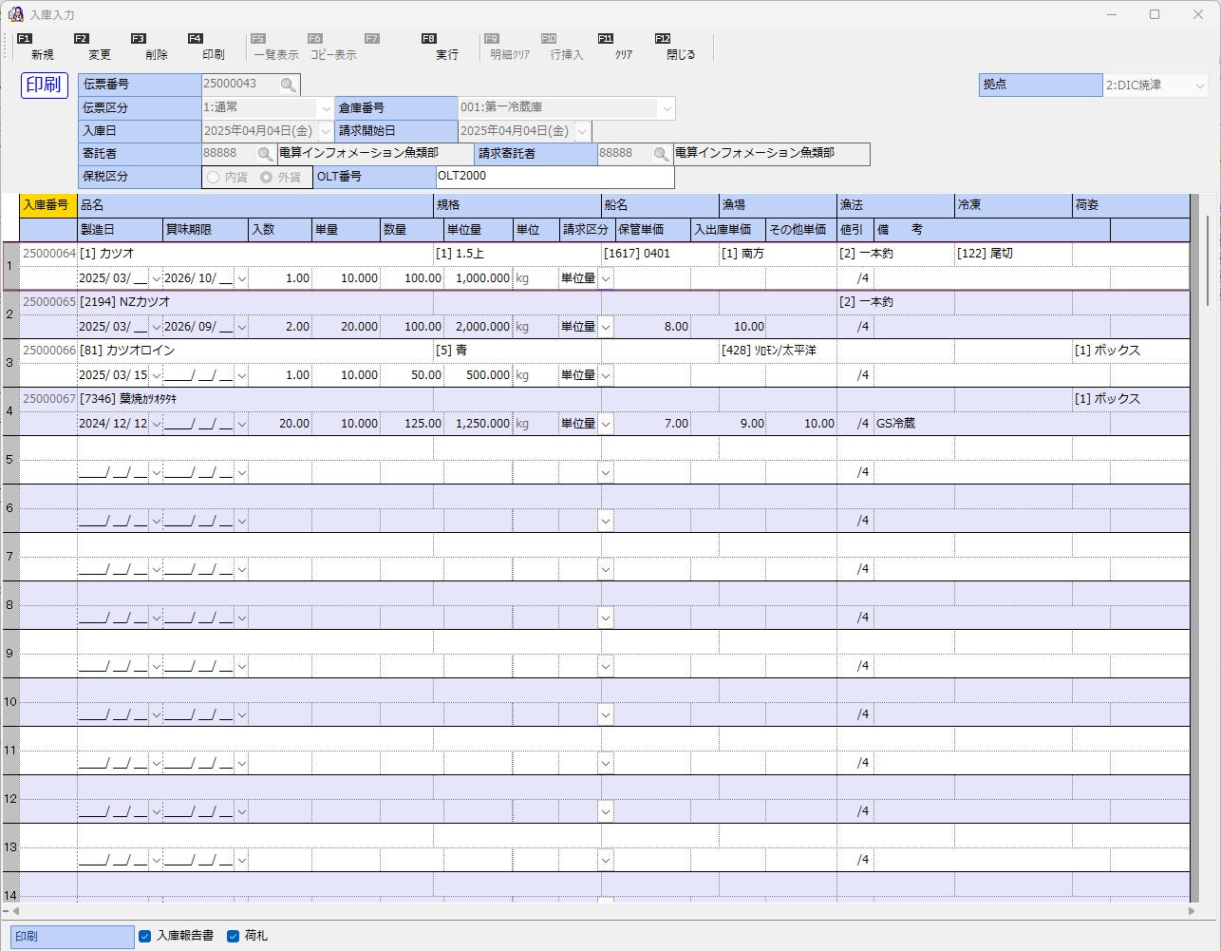Click the F2 変更 toolbar button
This screenshot has height=951, width=1221.
[99, 48]
